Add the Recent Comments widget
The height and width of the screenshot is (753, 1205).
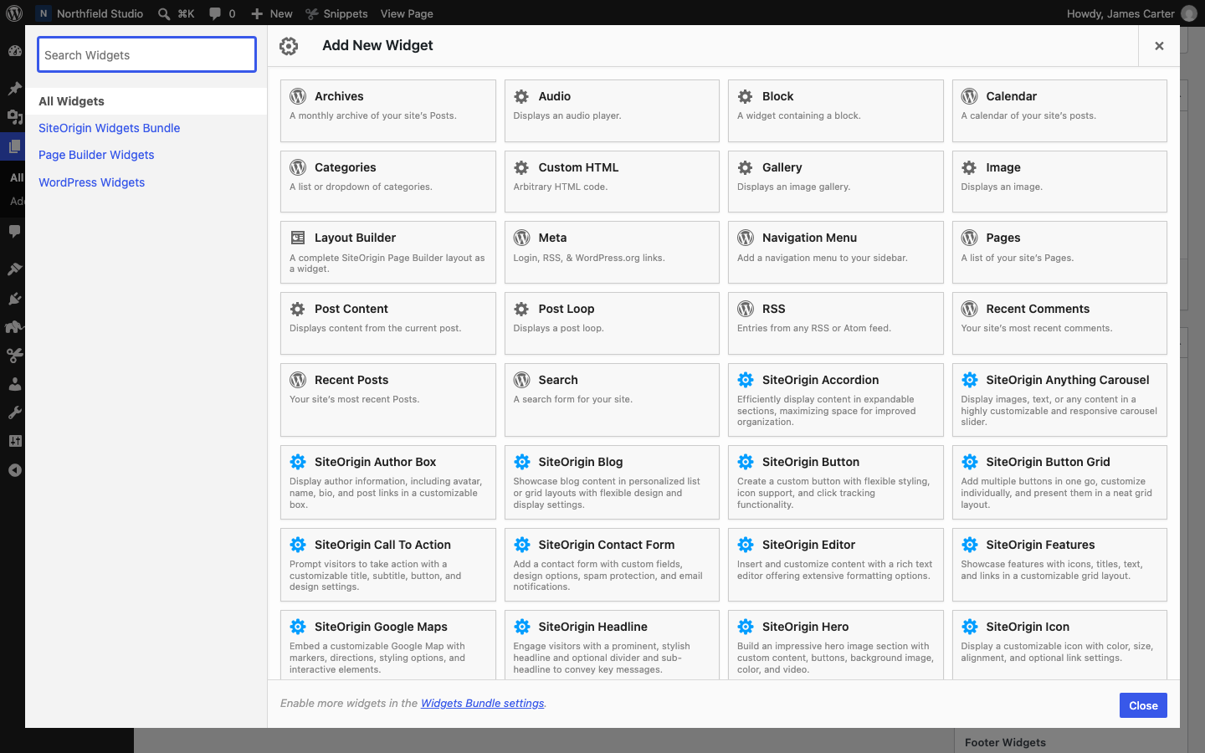[1059, 323]
